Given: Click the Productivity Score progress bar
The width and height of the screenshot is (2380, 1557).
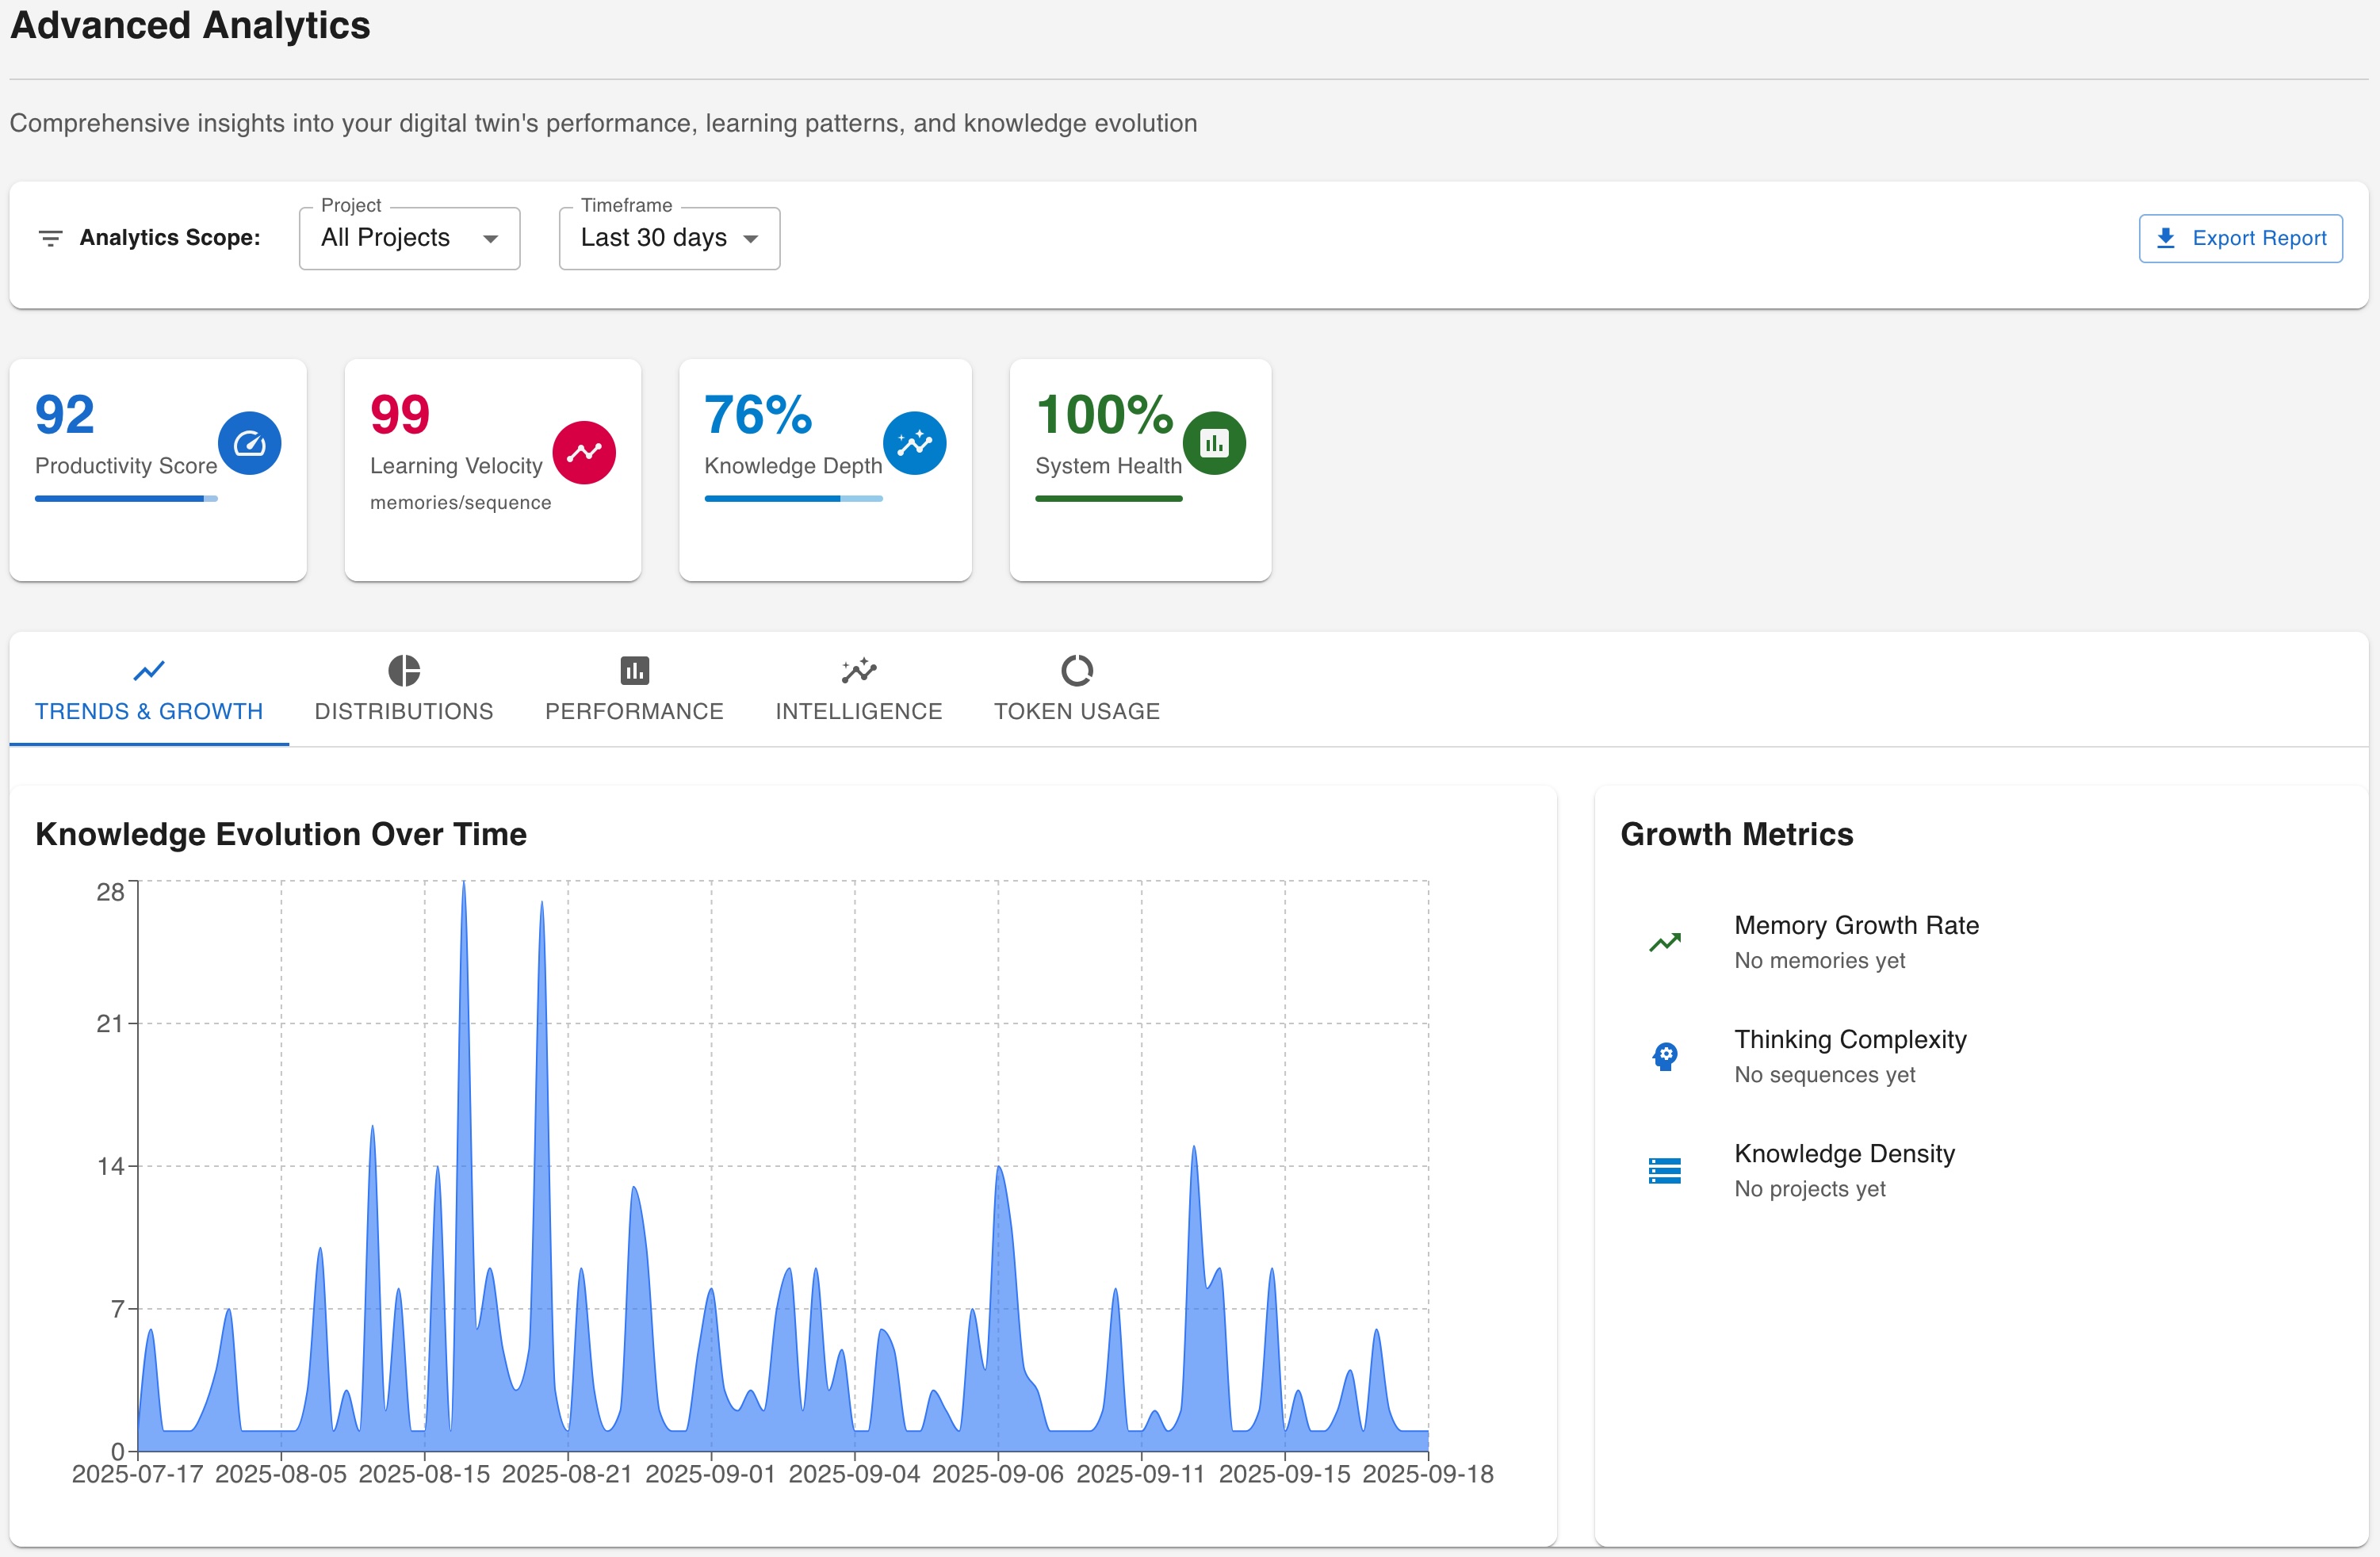Looking at the screenshot, I should pos(126,498).
